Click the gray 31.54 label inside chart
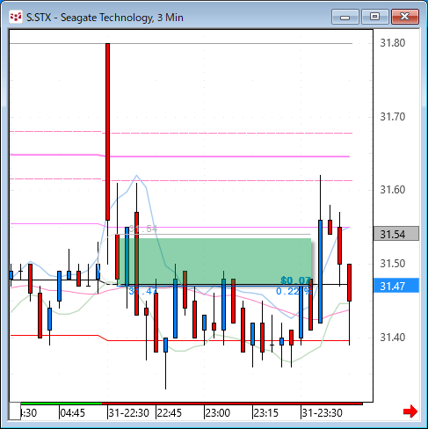 (x=143, y=229)
